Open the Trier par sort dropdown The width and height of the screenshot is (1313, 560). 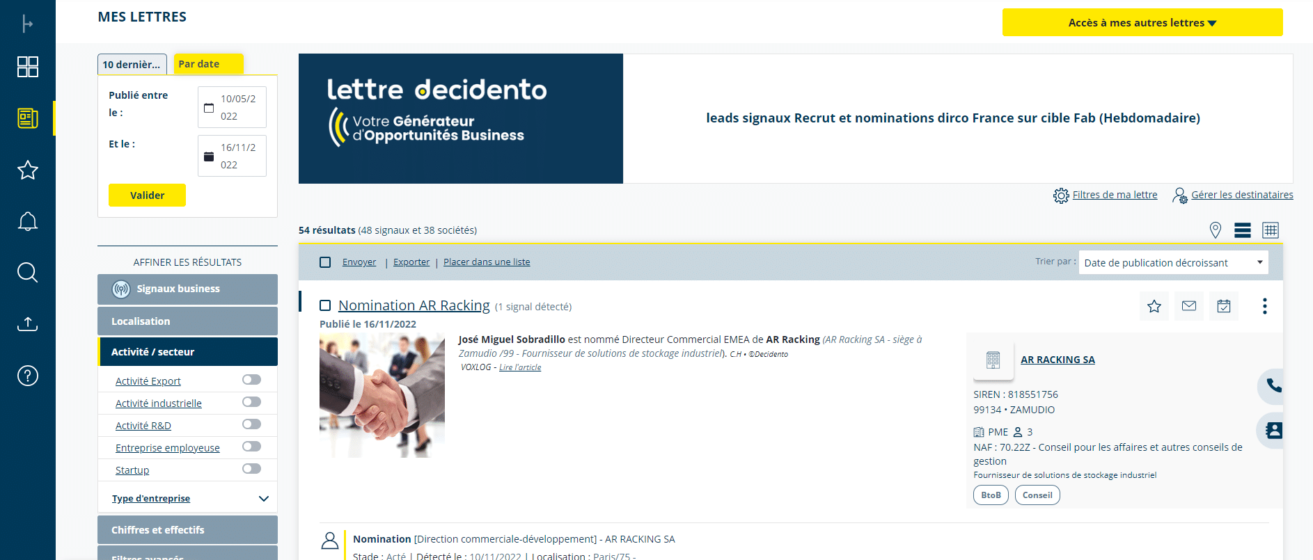pyautogui.click(x=1174, y=262)
